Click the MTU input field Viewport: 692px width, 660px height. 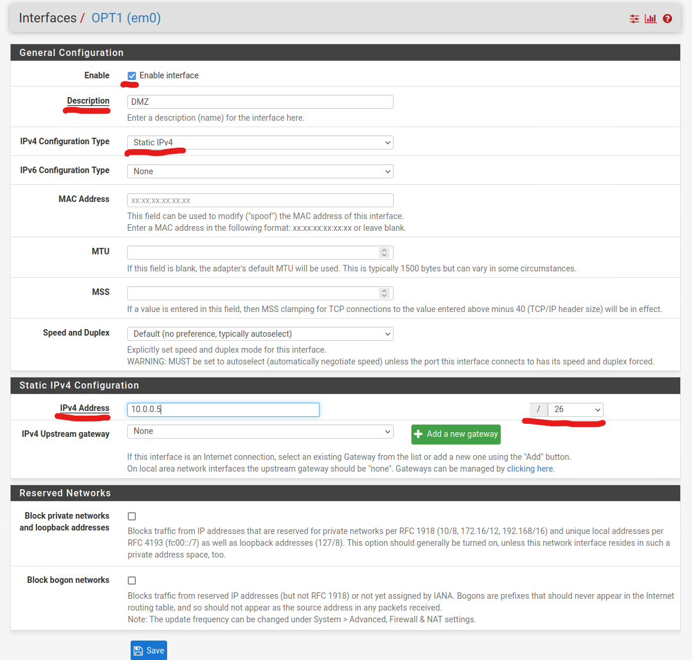[260, 253]
